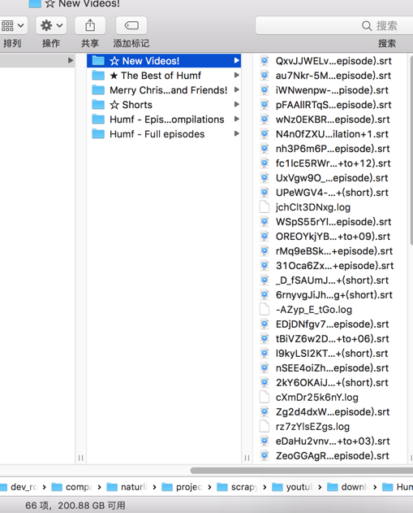Click the file icon of pFAAIlRTqS...episode).srt

(x=265, y=105)
